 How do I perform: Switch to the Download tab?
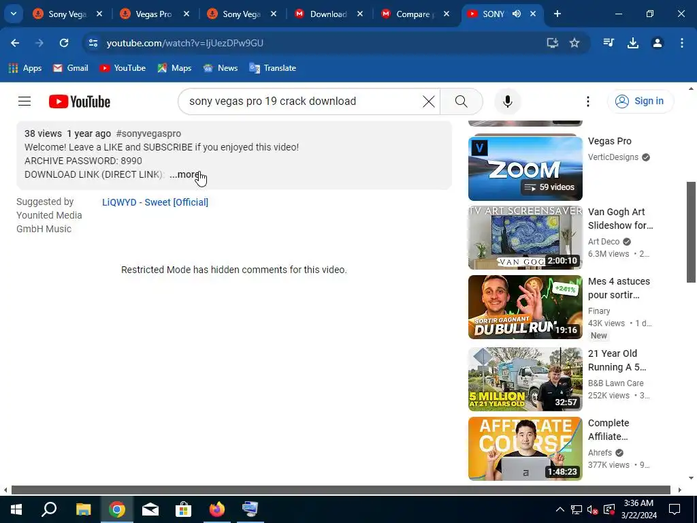328,14
